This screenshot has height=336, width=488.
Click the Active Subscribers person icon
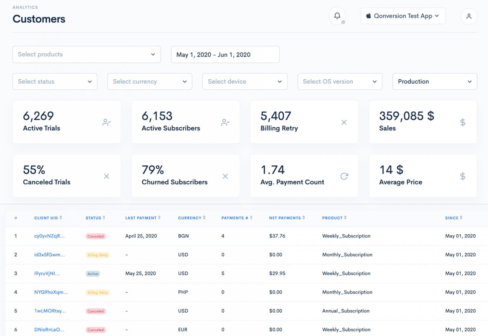(x=225, y=122)
